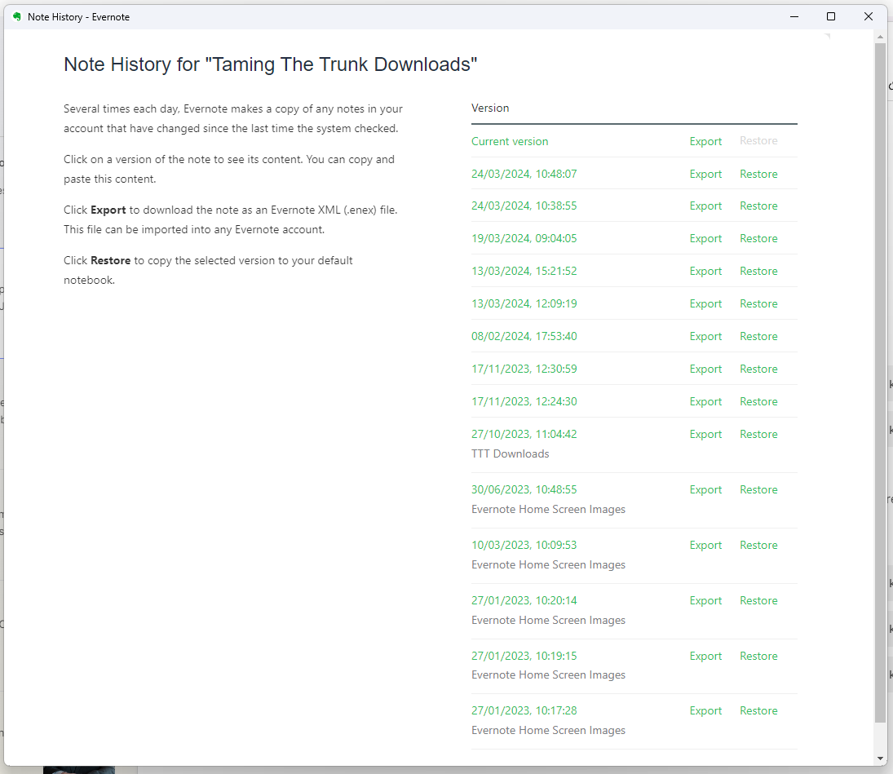The height and width of the screenshot is (774, 893).
Task: Open version 13/03/2024, 12:09:19
Action: coord(524,303)
